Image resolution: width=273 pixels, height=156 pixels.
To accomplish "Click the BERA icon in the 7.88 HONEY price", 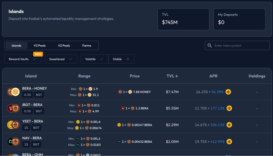I will coord(120,92).
